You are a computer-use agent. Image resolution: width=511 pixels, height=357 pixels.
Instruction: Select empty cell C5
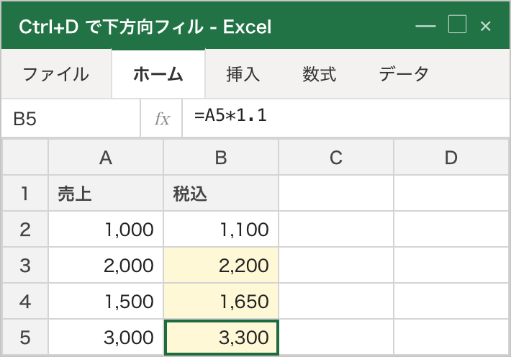tap(336, 337)
